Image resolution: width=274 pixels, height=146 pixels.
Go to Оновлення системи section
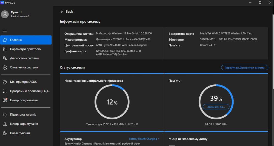(26, 67)
